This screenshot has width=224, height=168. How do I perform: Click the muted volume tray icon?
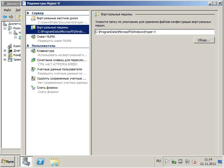pyautogui.click(x=194, y=162)
